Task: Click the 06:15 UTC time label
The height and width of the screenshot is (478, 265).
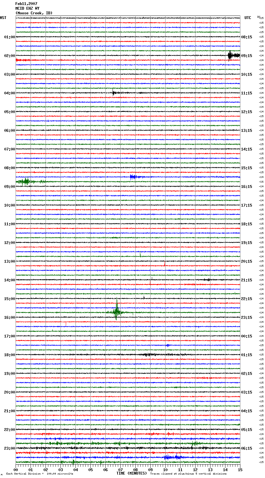Action: (x=247, y=448)
